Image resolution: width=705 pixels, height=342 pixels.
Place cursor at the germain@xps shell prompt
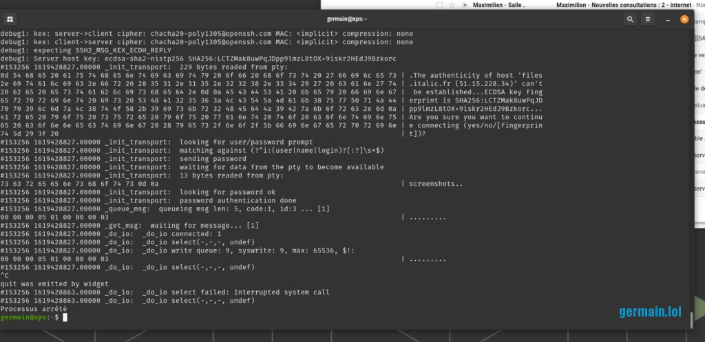65,318
